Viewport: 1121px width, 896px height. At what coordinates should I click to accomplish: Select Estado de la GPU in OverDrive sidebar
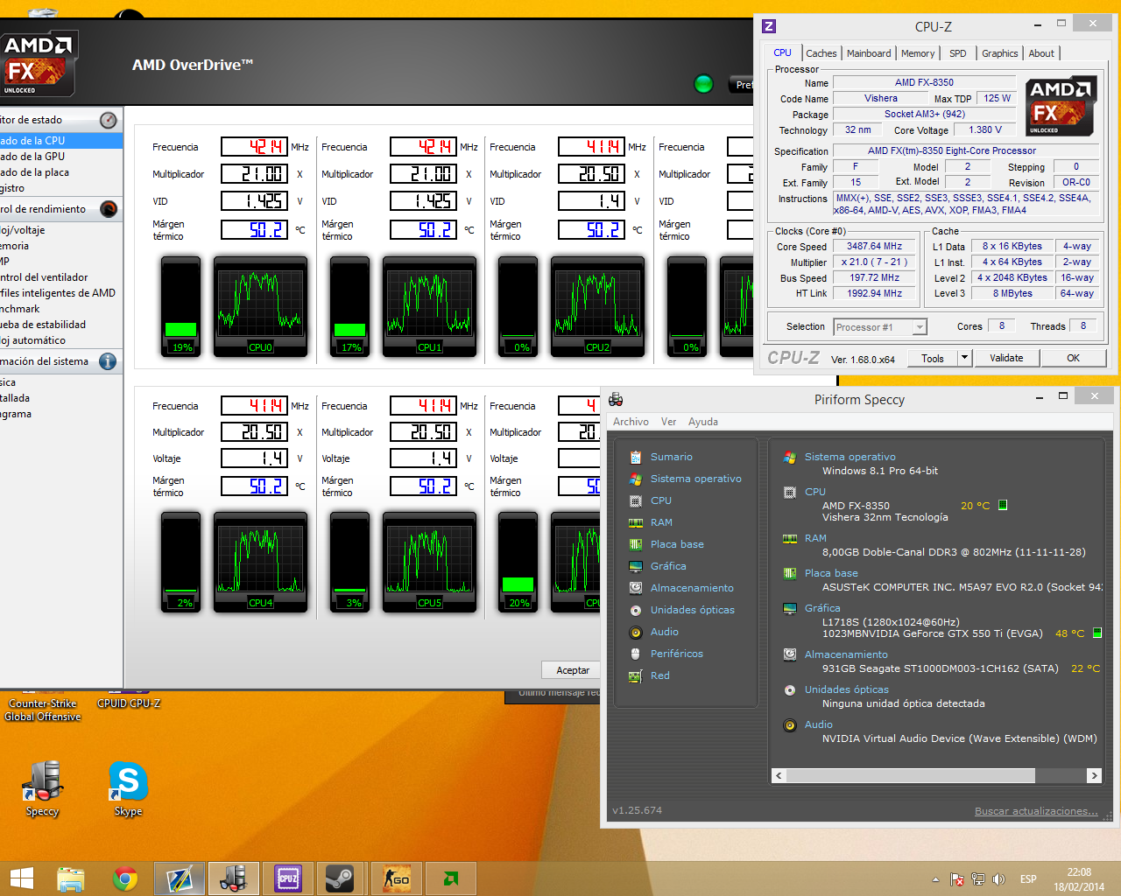click(x=32, y=157)
